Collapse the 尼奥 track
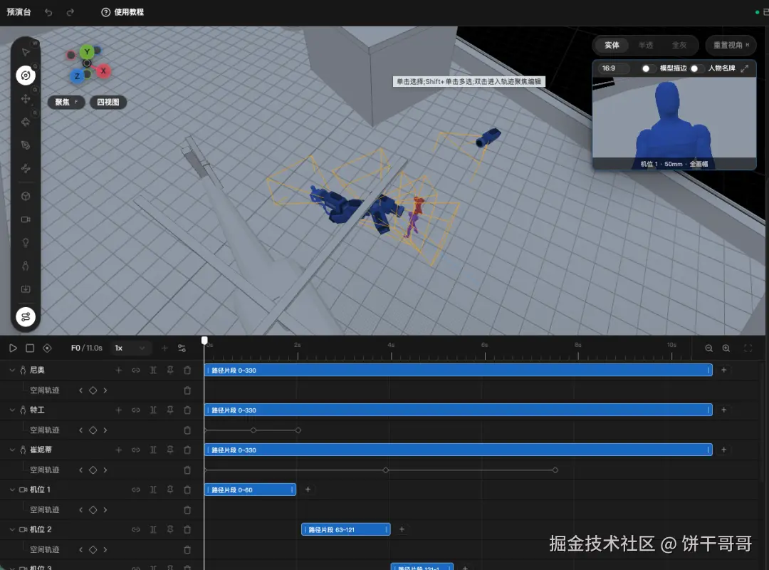This screenshot has height=570, width=769. pyautogui.click(x=12, y=370)
